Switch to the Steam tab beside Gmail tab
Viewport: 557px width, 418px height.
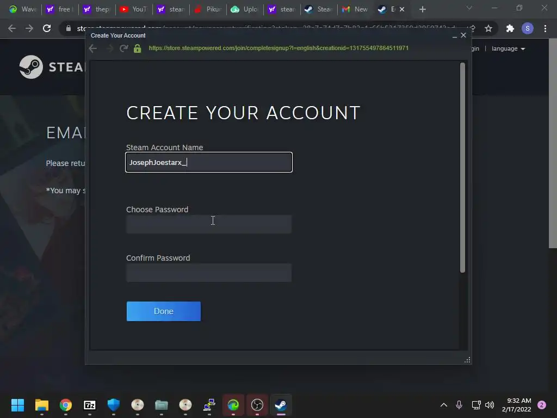tap(319, 9)
